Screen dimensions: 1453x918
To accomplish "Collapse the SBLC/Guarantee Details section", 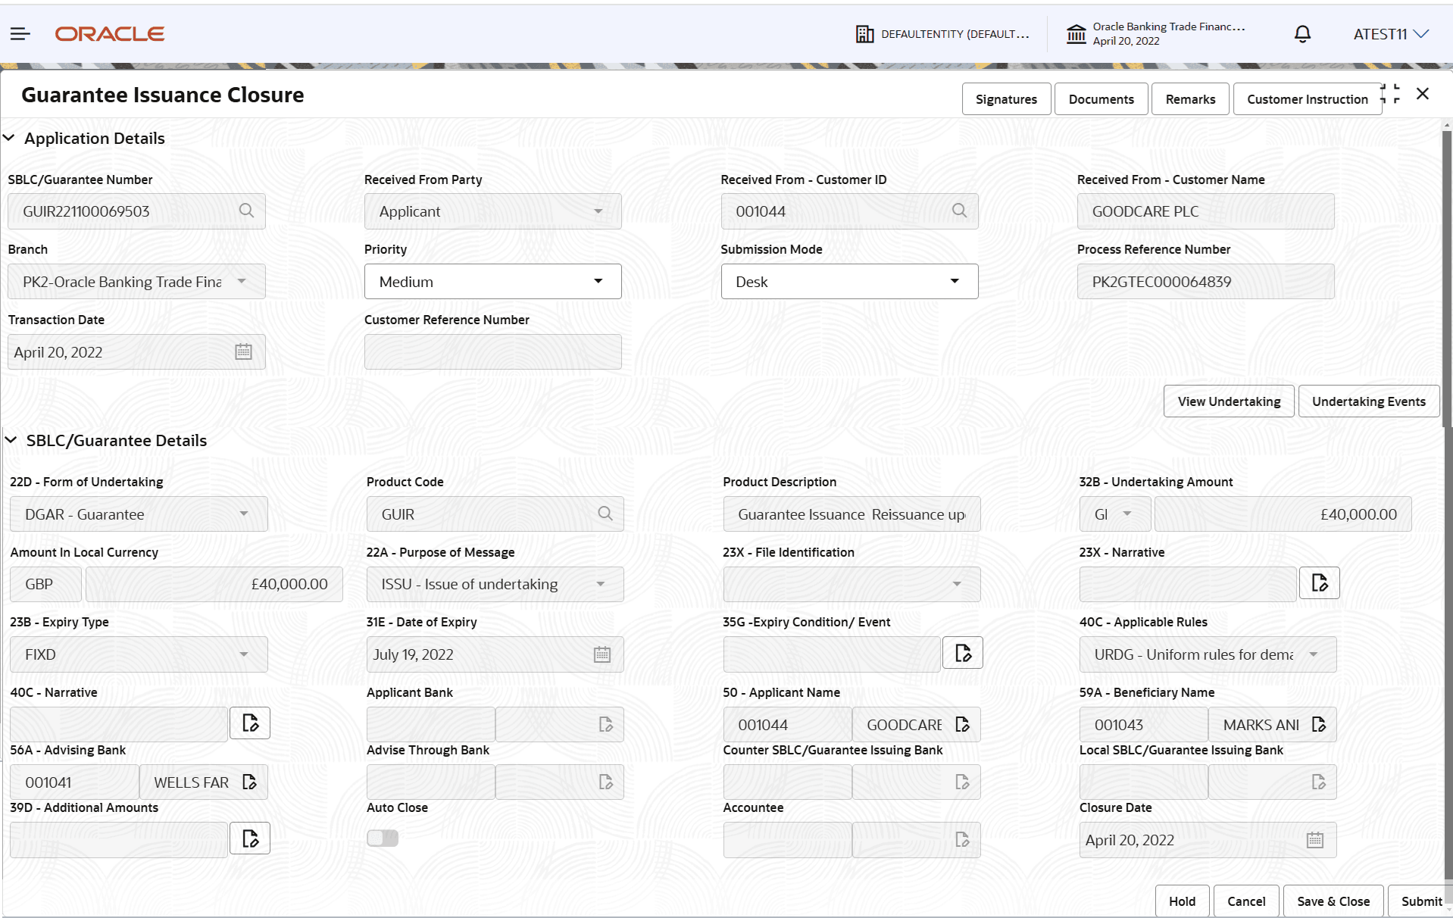I will point(11,440).
